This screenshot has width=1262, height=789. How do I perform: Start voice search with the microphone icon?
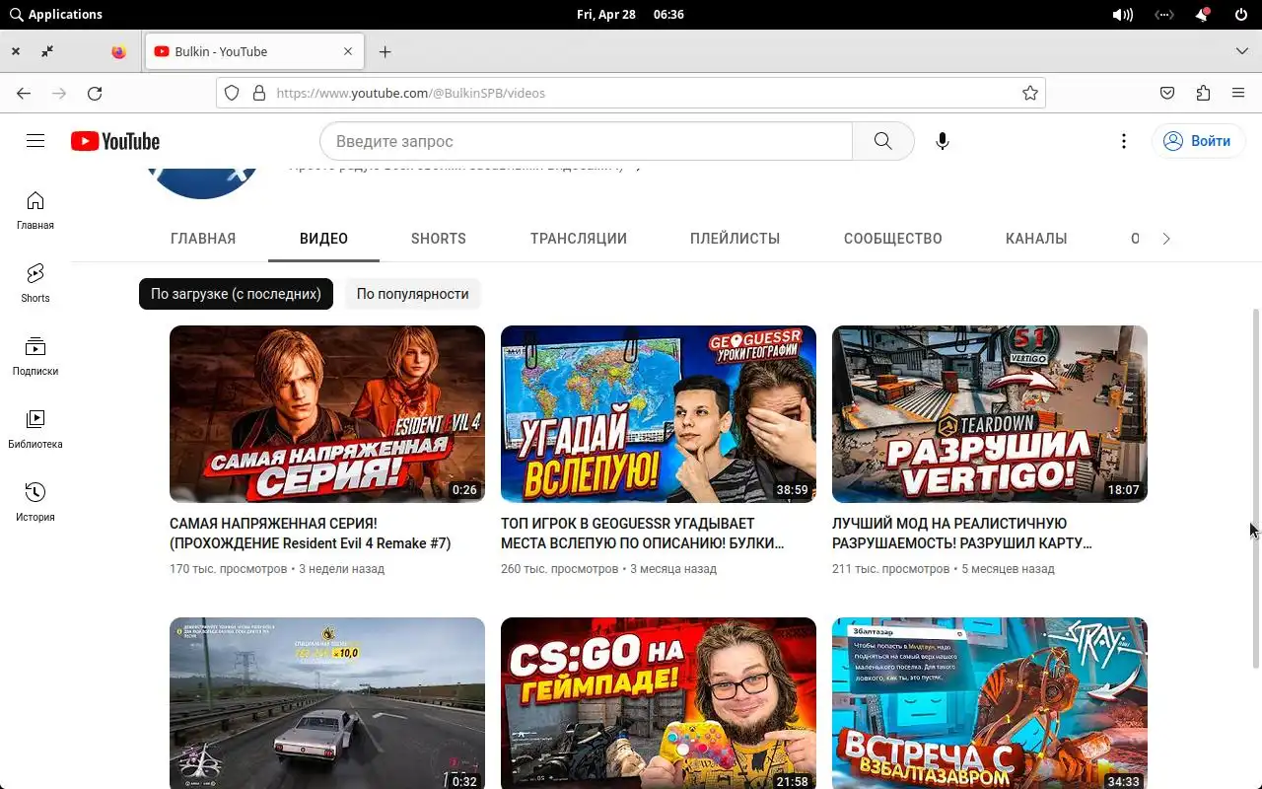click(943, 141)
